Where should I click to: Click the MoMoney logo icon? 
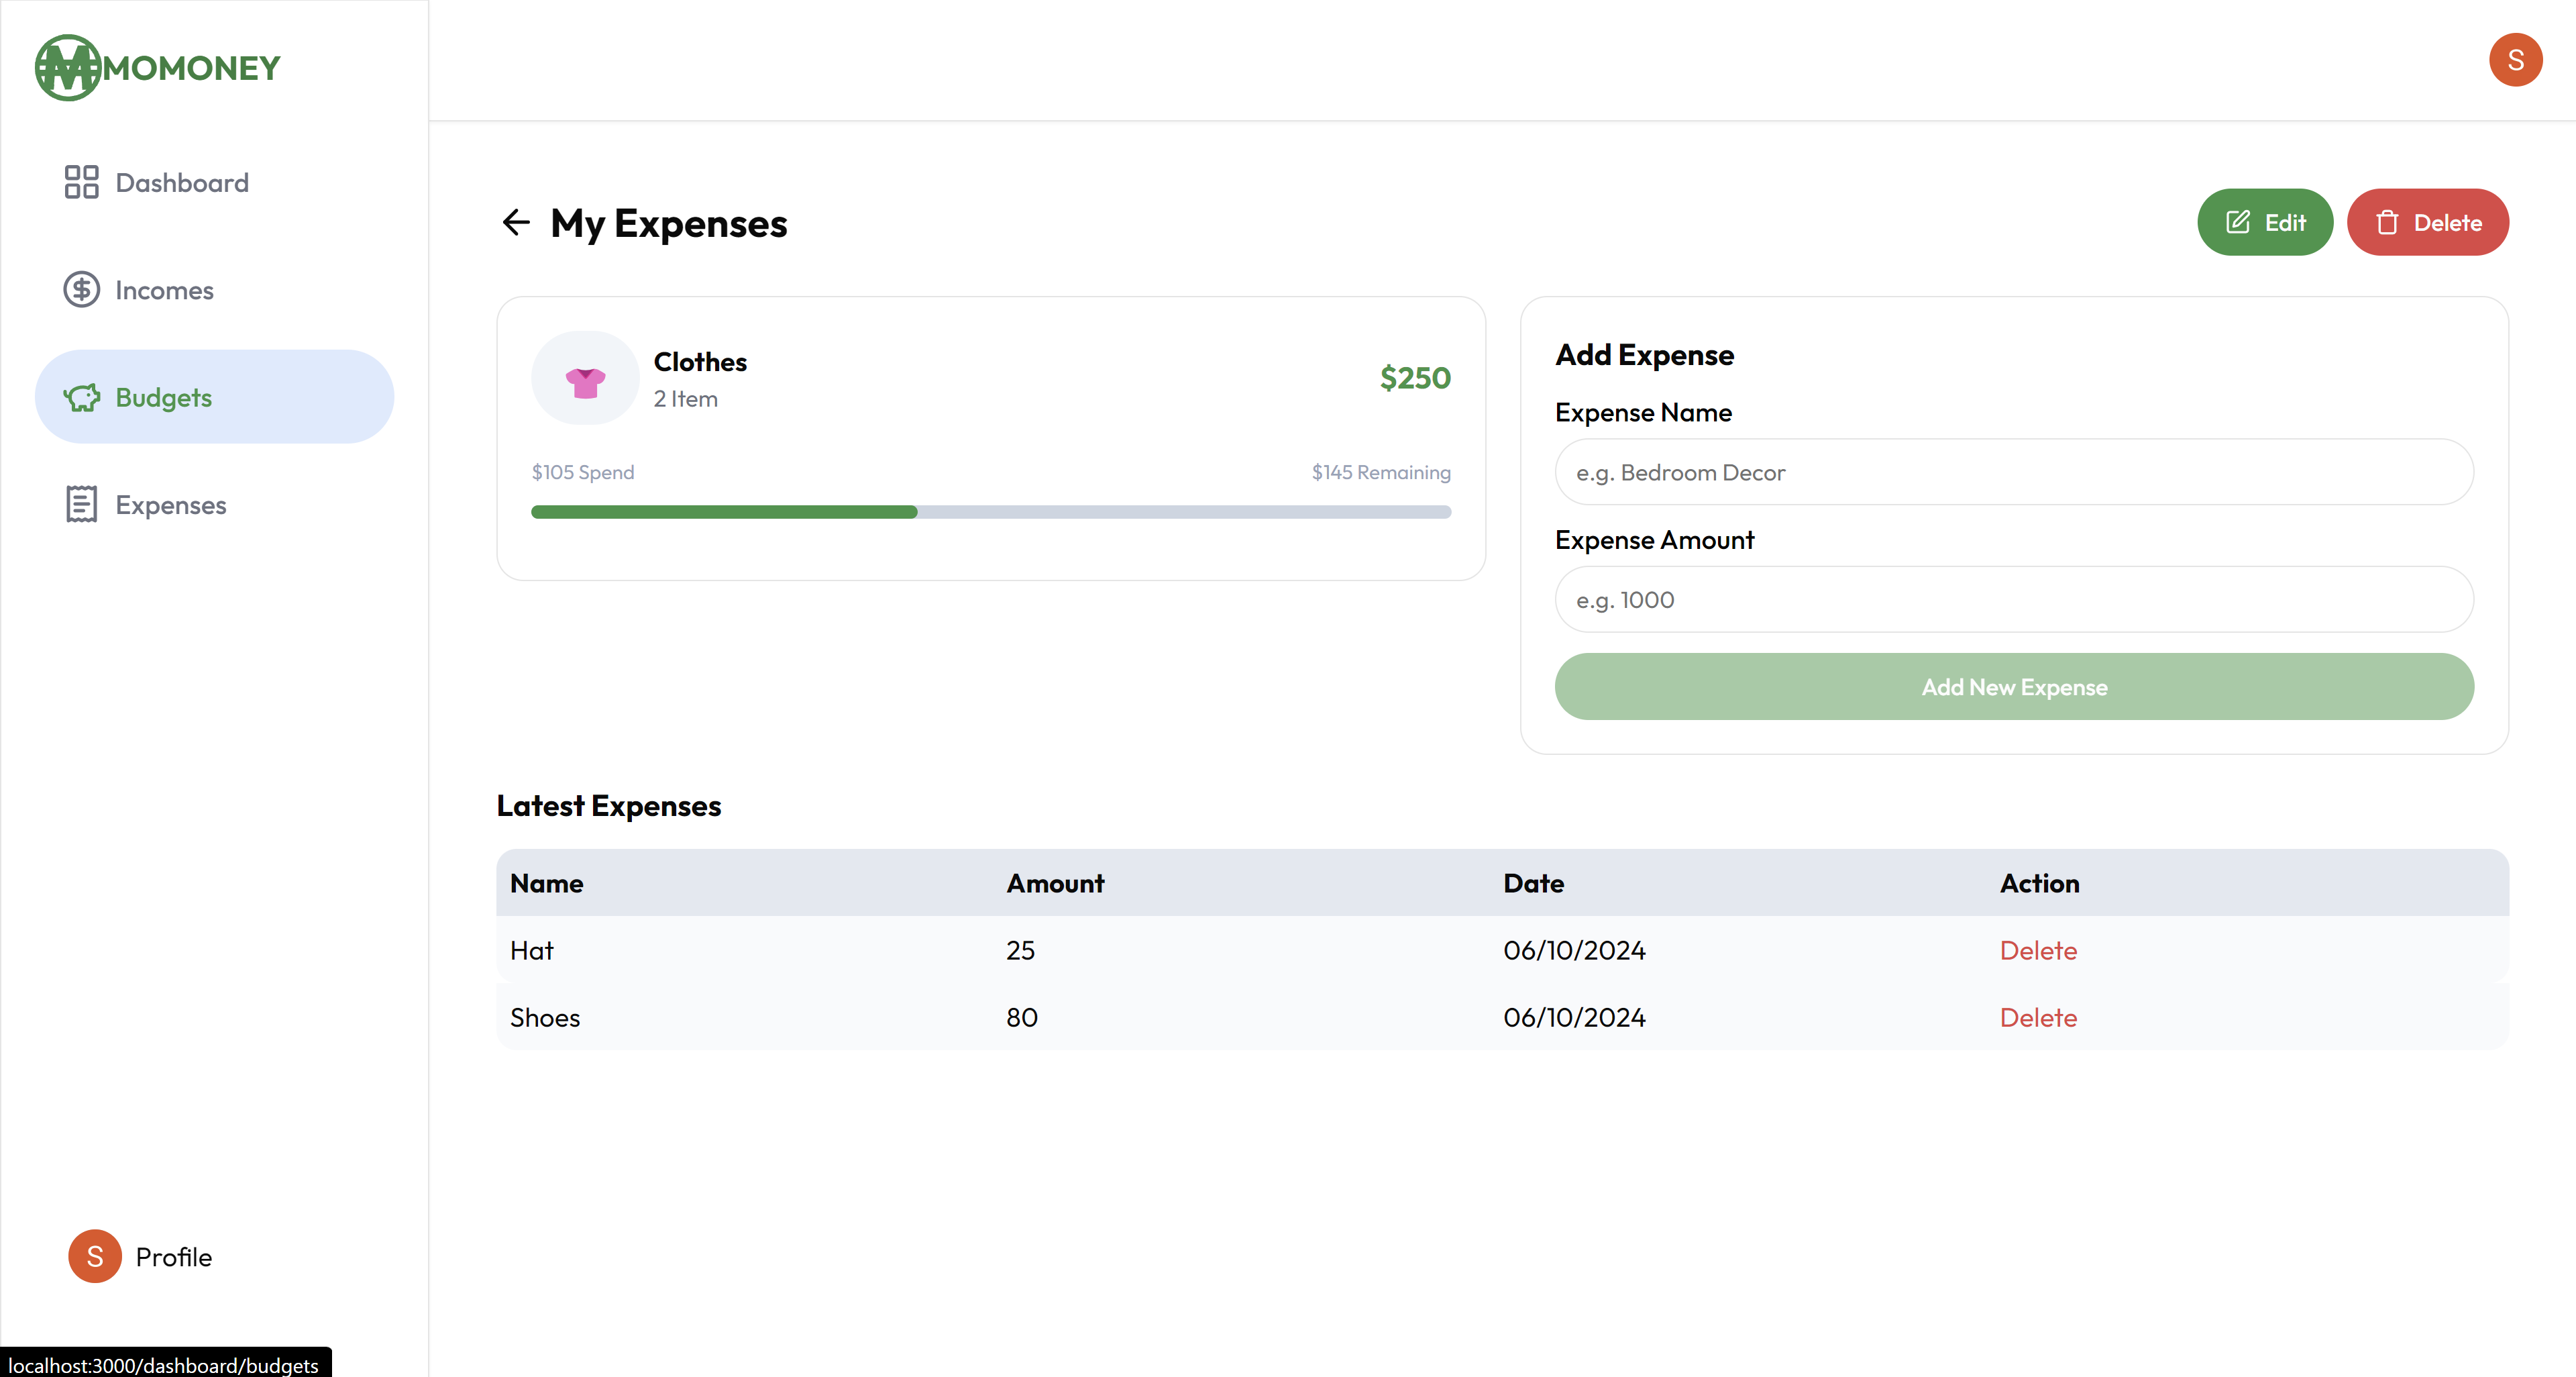coord(68,68)
